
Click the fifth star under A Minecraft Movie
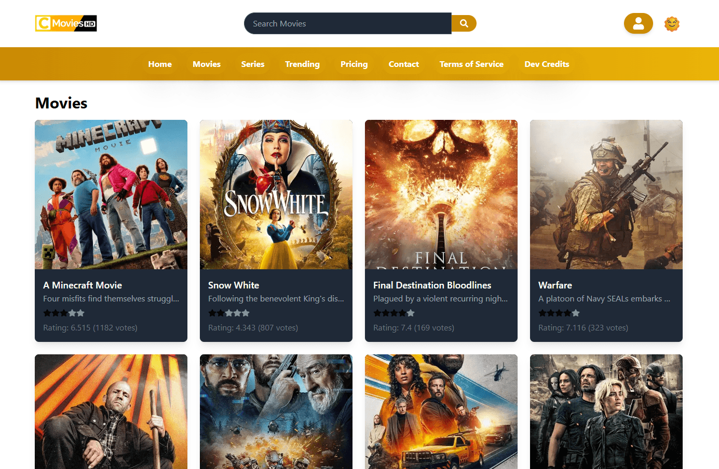(80, 313)
